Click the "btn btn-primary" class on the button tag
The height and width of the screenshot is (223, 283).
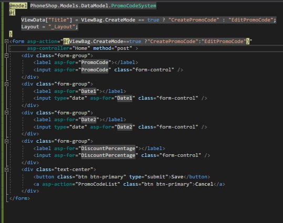click(x=101, y=177)
